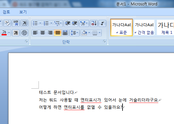Screen dimensions: 174x124
Task: Click the word 어떻게 in document
Action: 45,107
